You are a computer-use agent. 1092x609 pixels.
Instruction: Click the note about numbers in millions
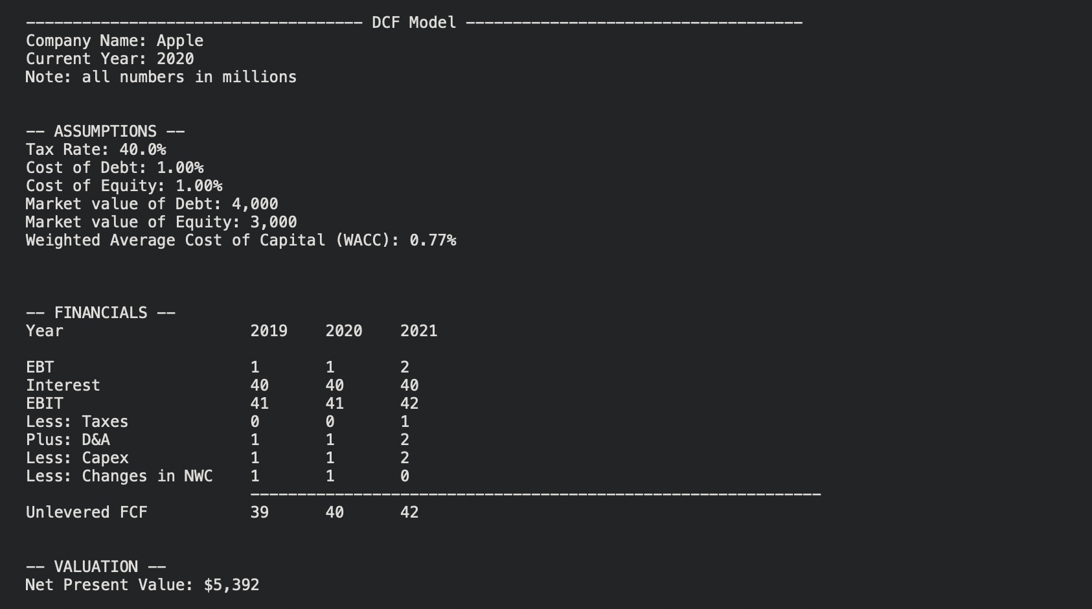pos(161,77)
